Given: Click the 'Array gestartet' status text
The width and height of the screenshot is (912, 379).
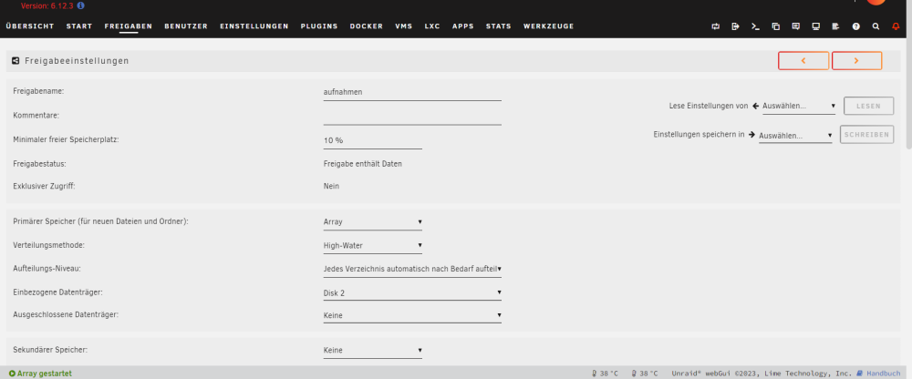Looking at the screenshot, I should point(44,374).
